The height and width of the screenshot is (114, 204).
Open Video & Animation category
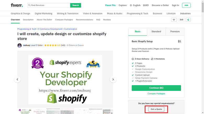93,14
